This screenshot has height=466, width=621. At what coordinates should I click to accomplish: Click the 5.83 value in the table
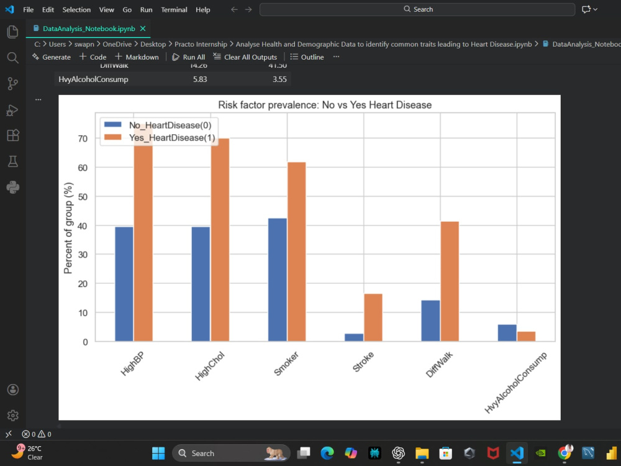(x=200, y=80)
